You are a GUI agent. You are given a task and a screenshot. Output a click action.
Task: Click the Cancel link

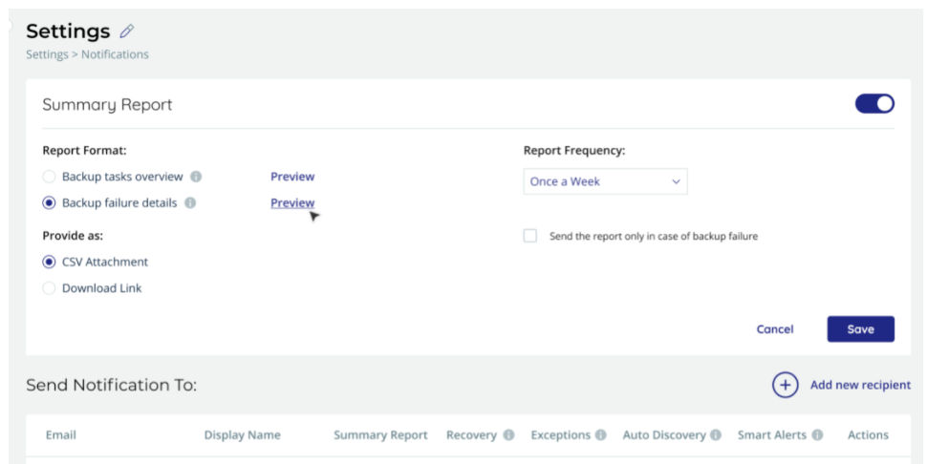[x=775, y=329]
